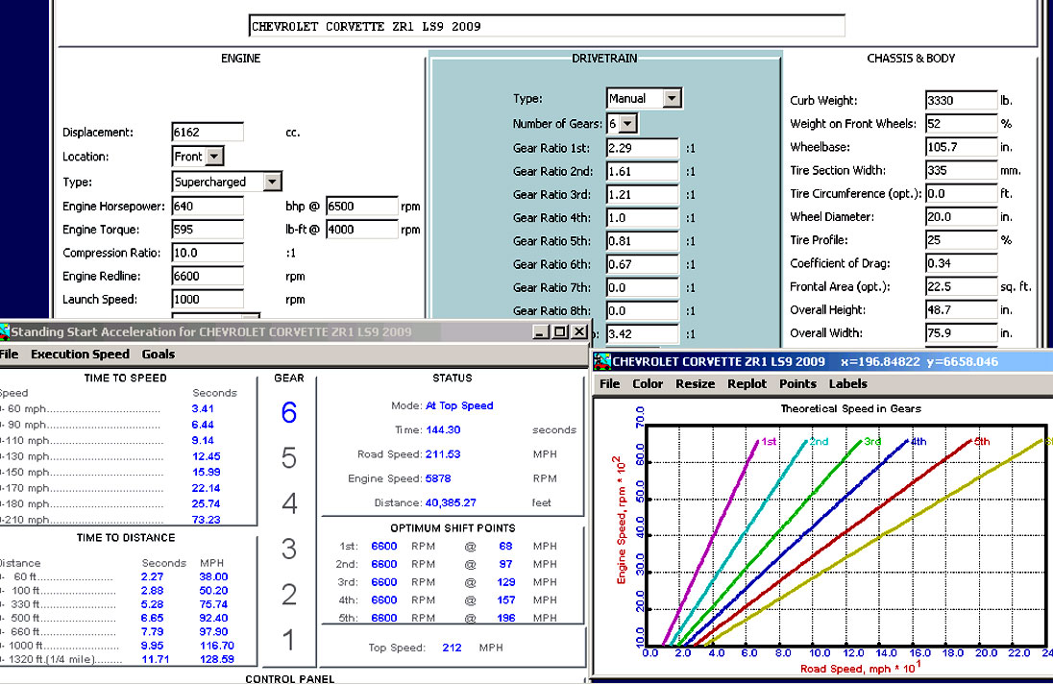Click the Gear Ratio 5th field
Screen dimensions: 1053x685
coord(642,241)
